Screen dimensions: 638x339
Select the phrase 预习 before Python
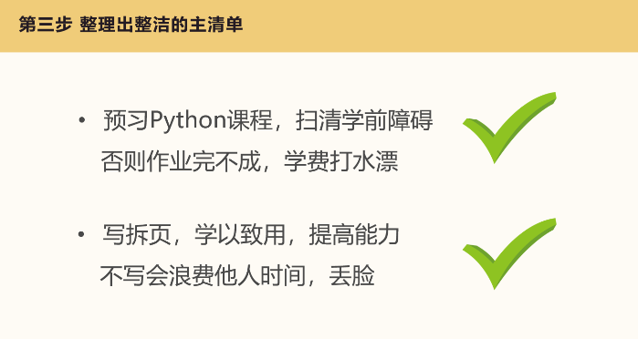(x=126, y=120)
